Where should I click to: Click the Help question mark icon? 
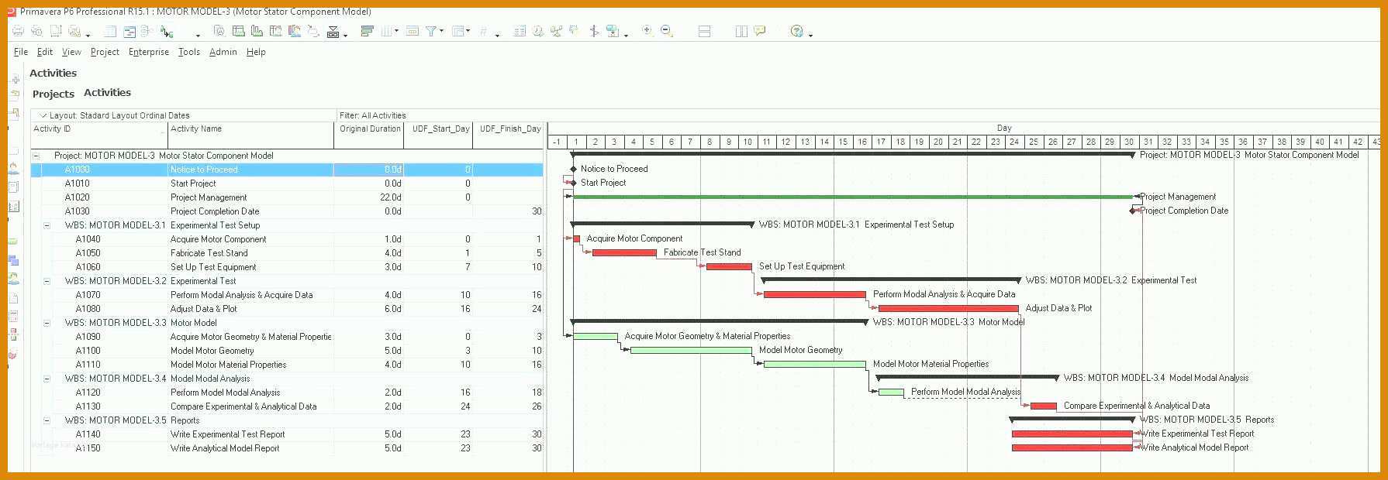coord(796,31)
